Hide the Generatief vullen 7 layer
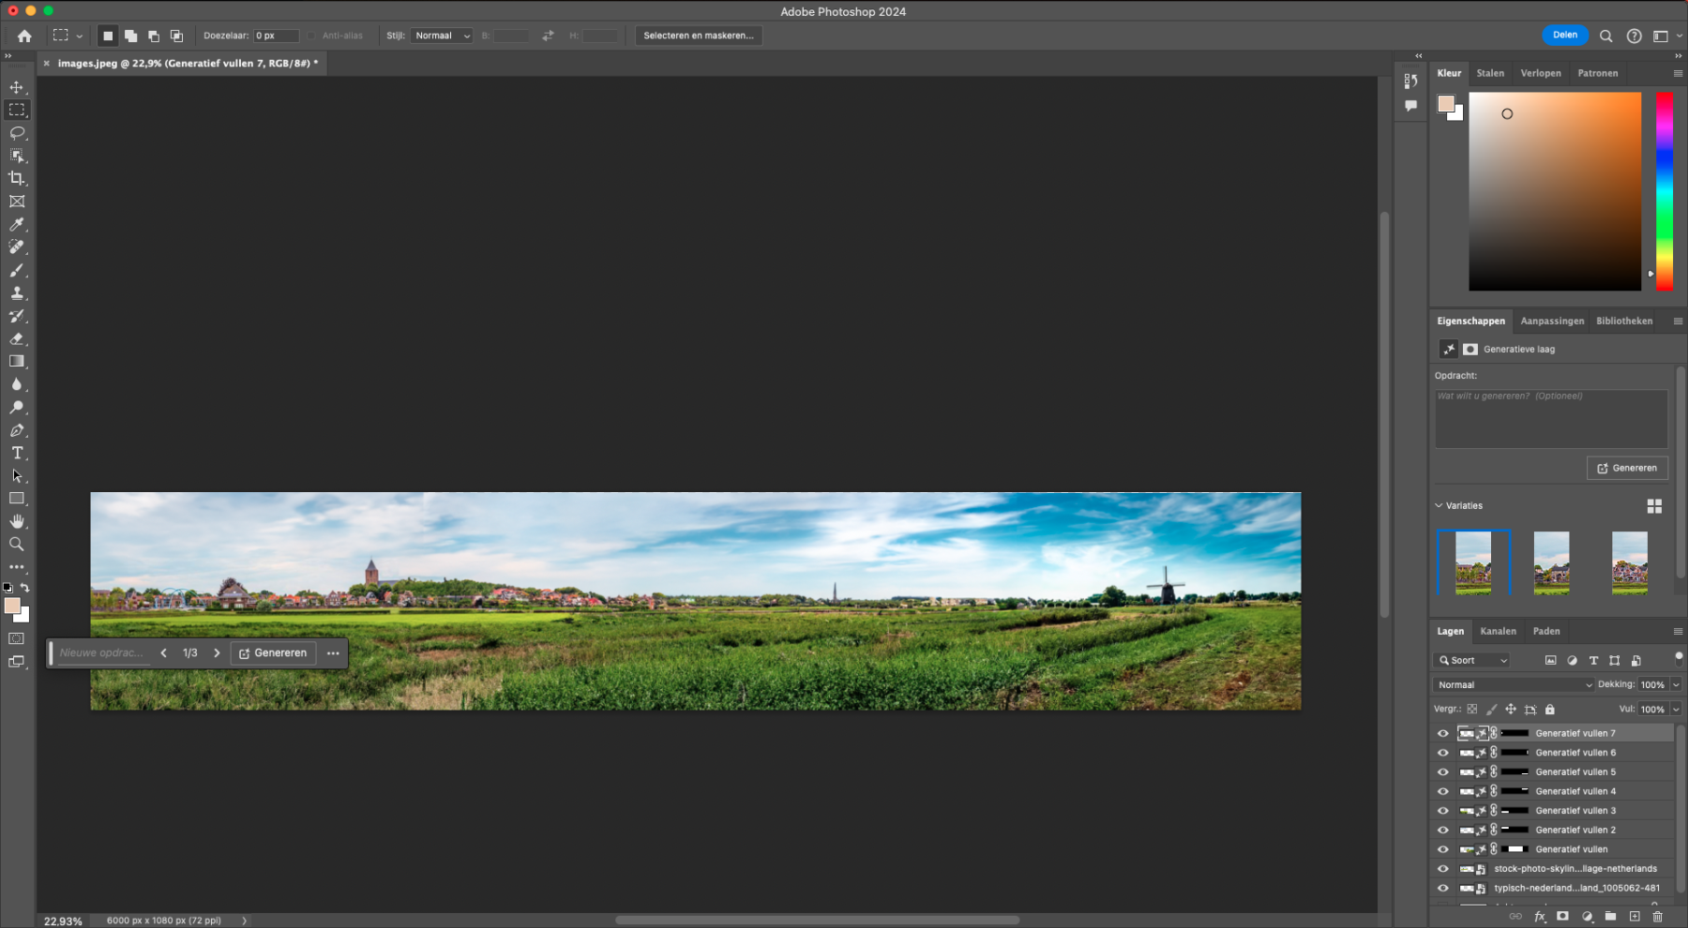The height and width of the screenshot is (928, 1688). point(1443,733)
